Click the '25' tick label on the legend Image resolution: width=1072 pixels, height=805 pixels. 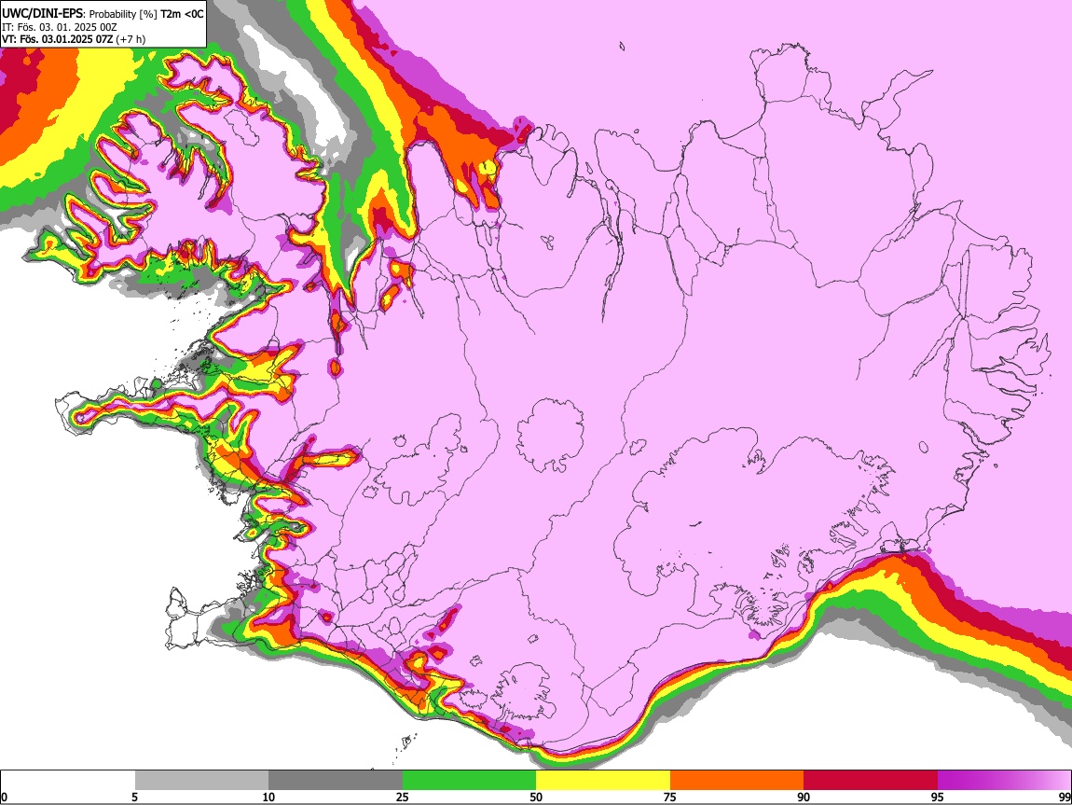403,798
